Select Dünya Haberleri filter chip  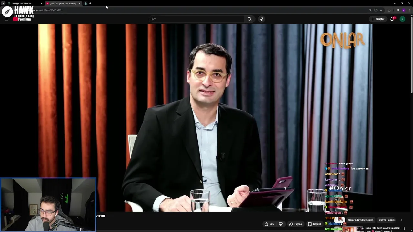point(387,220)
